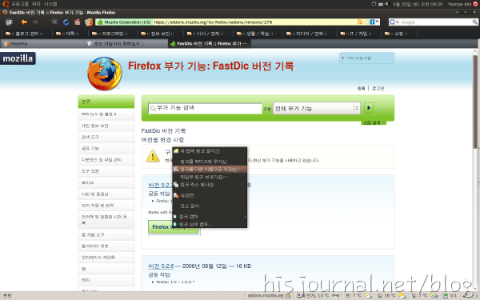Open the 시스템 menu in top panel
The height and width of the screenshot is (300, 480).
(x=50, y=4)
